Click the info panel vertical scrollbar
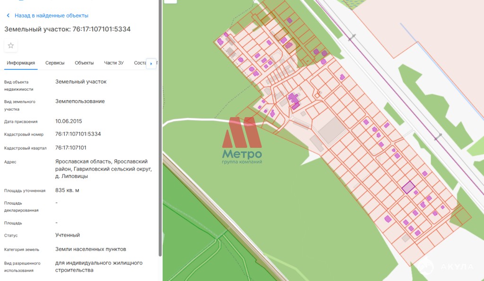This screenshot has height=281, width=484. coord(160,128)
